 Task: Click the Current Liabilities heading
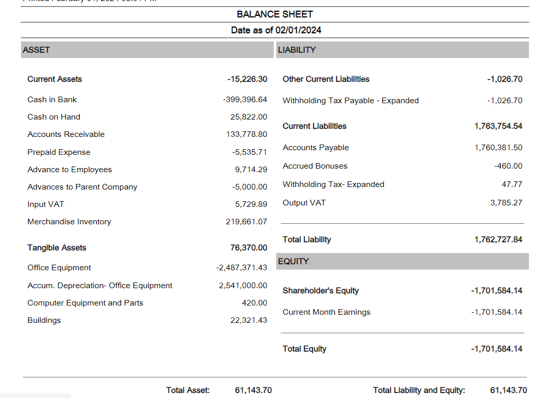tap(314, 126)
